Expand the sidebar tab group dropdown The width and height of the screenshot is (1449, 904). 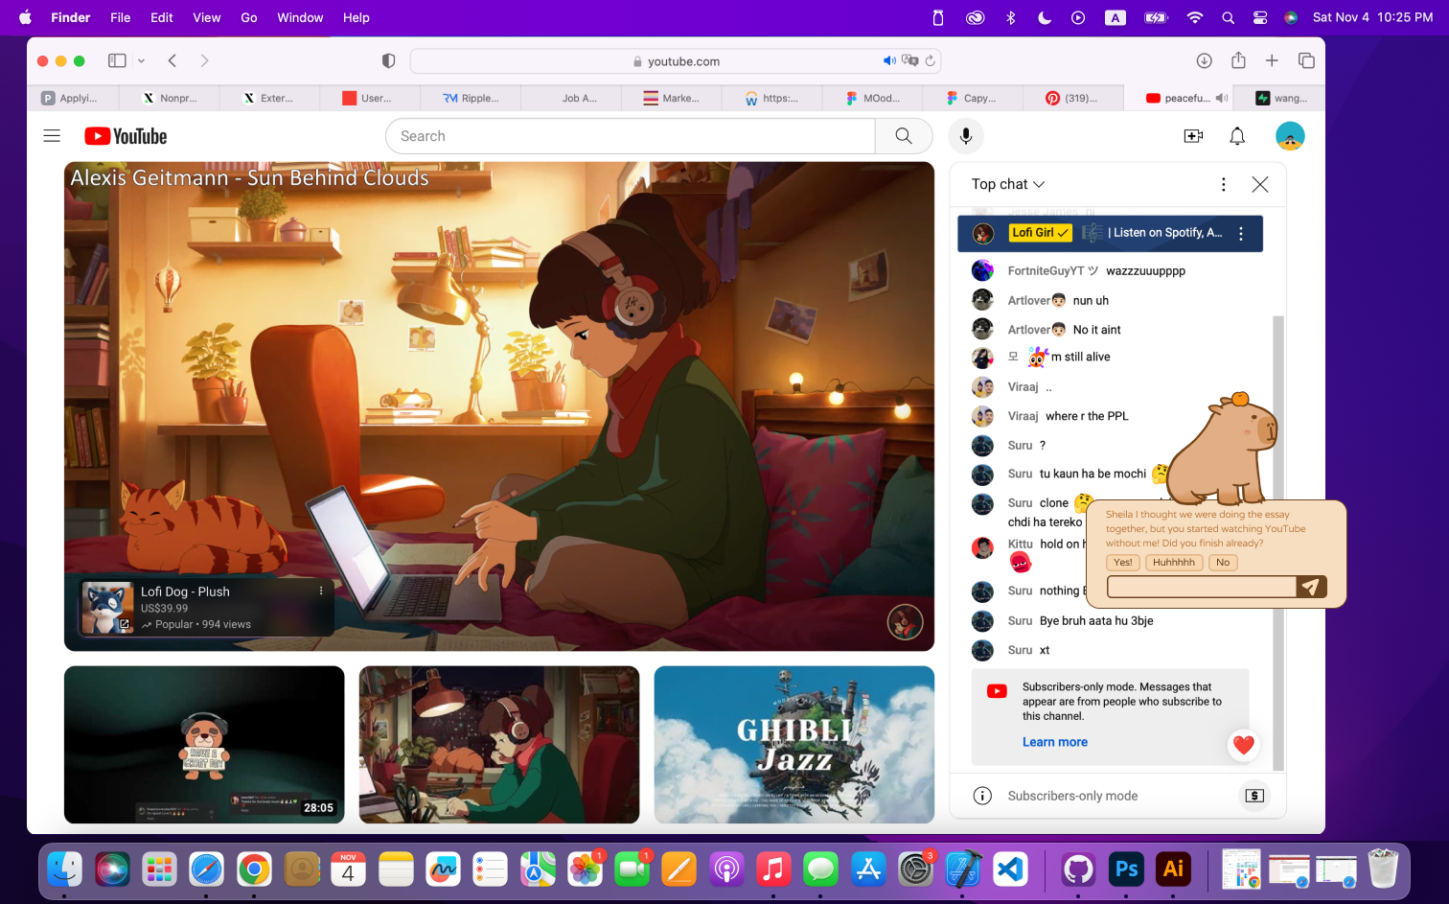[141, 60]
